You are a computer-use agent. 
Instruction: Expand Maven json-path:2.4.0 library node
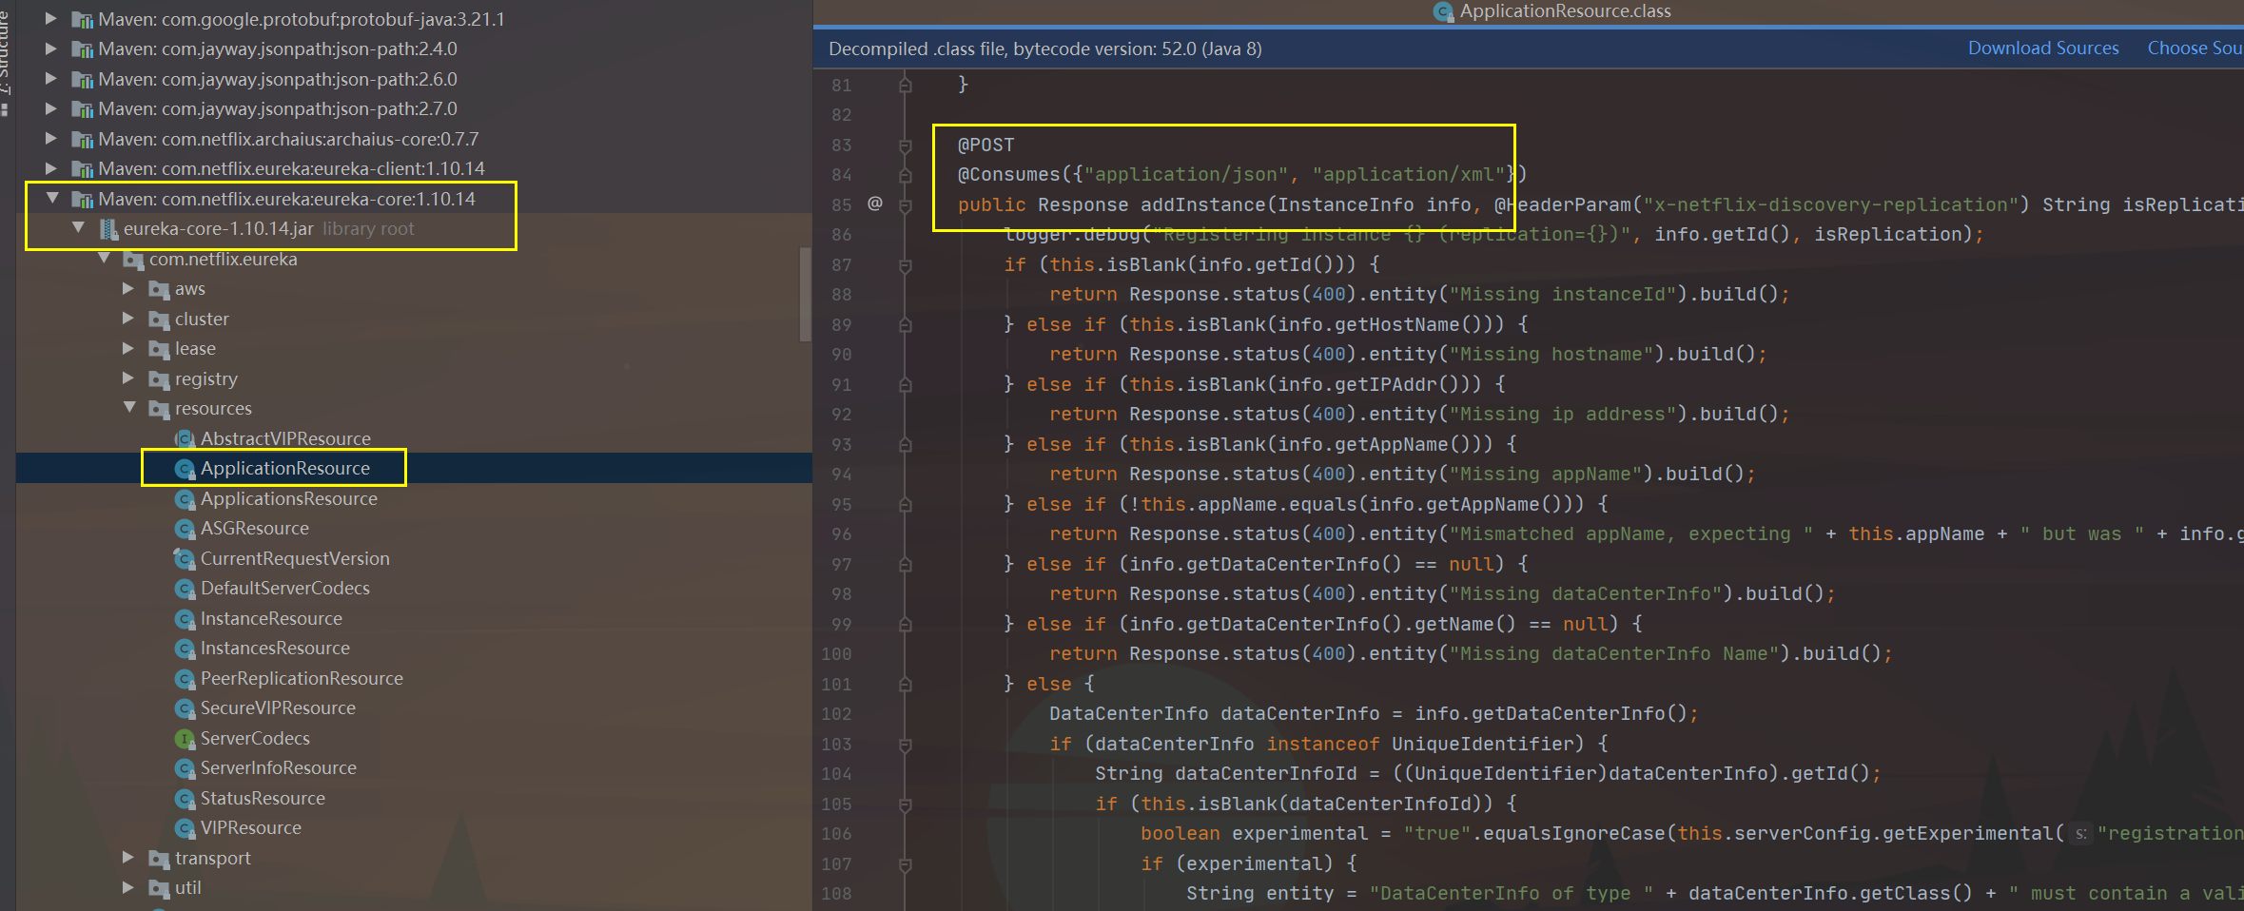coord(51,48)
